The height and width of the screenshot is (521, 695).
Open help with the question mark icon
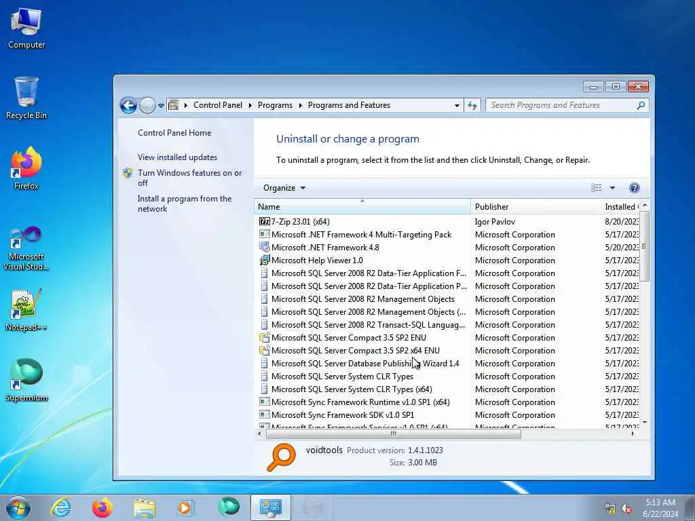coord(635,188)
